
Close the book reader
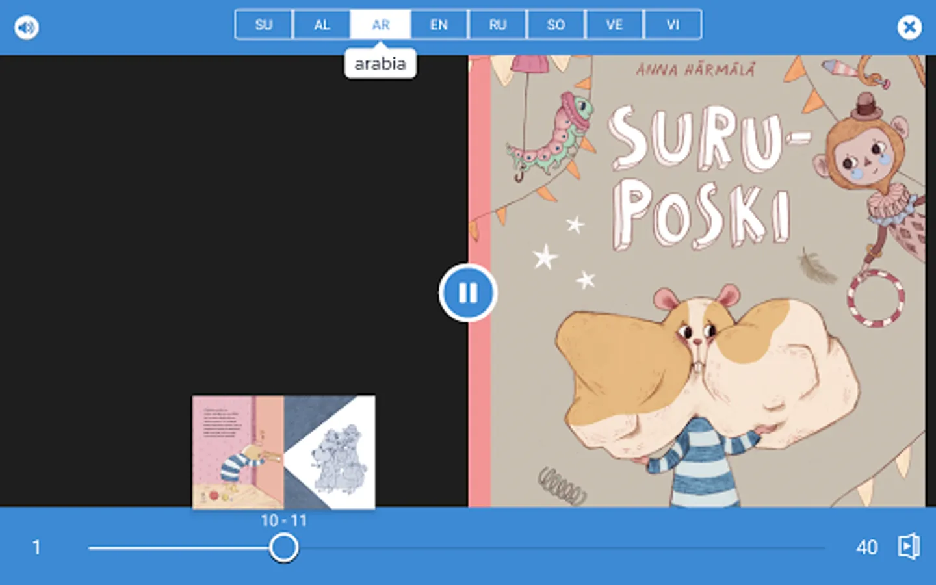point(909,27)
